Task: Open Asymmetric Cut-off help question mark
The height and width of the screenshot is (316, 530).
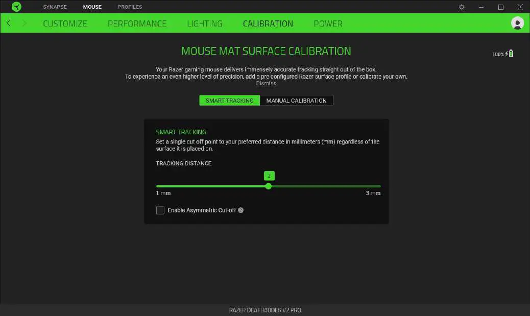Action: tap(240, 210)
